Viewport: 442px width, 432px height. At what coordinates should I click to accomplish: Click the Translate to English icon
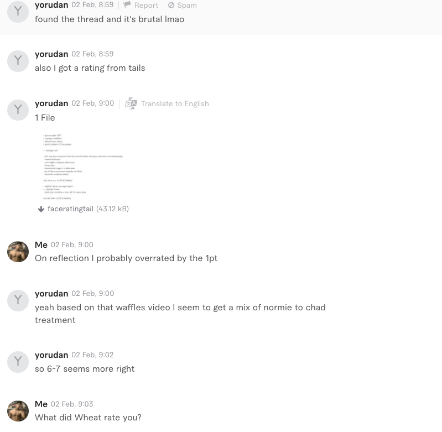[x=131, y=103]
